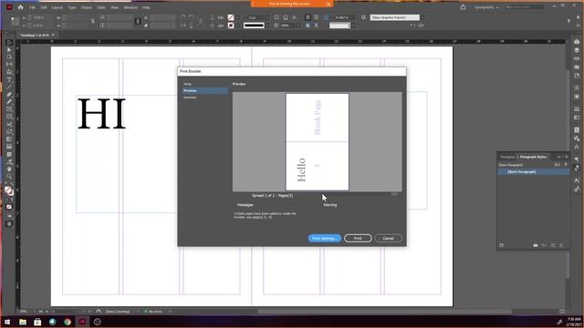584x328 pixels.
Task: Click the rotate 90° counter-clockwise icon
Action: point(191,17)
